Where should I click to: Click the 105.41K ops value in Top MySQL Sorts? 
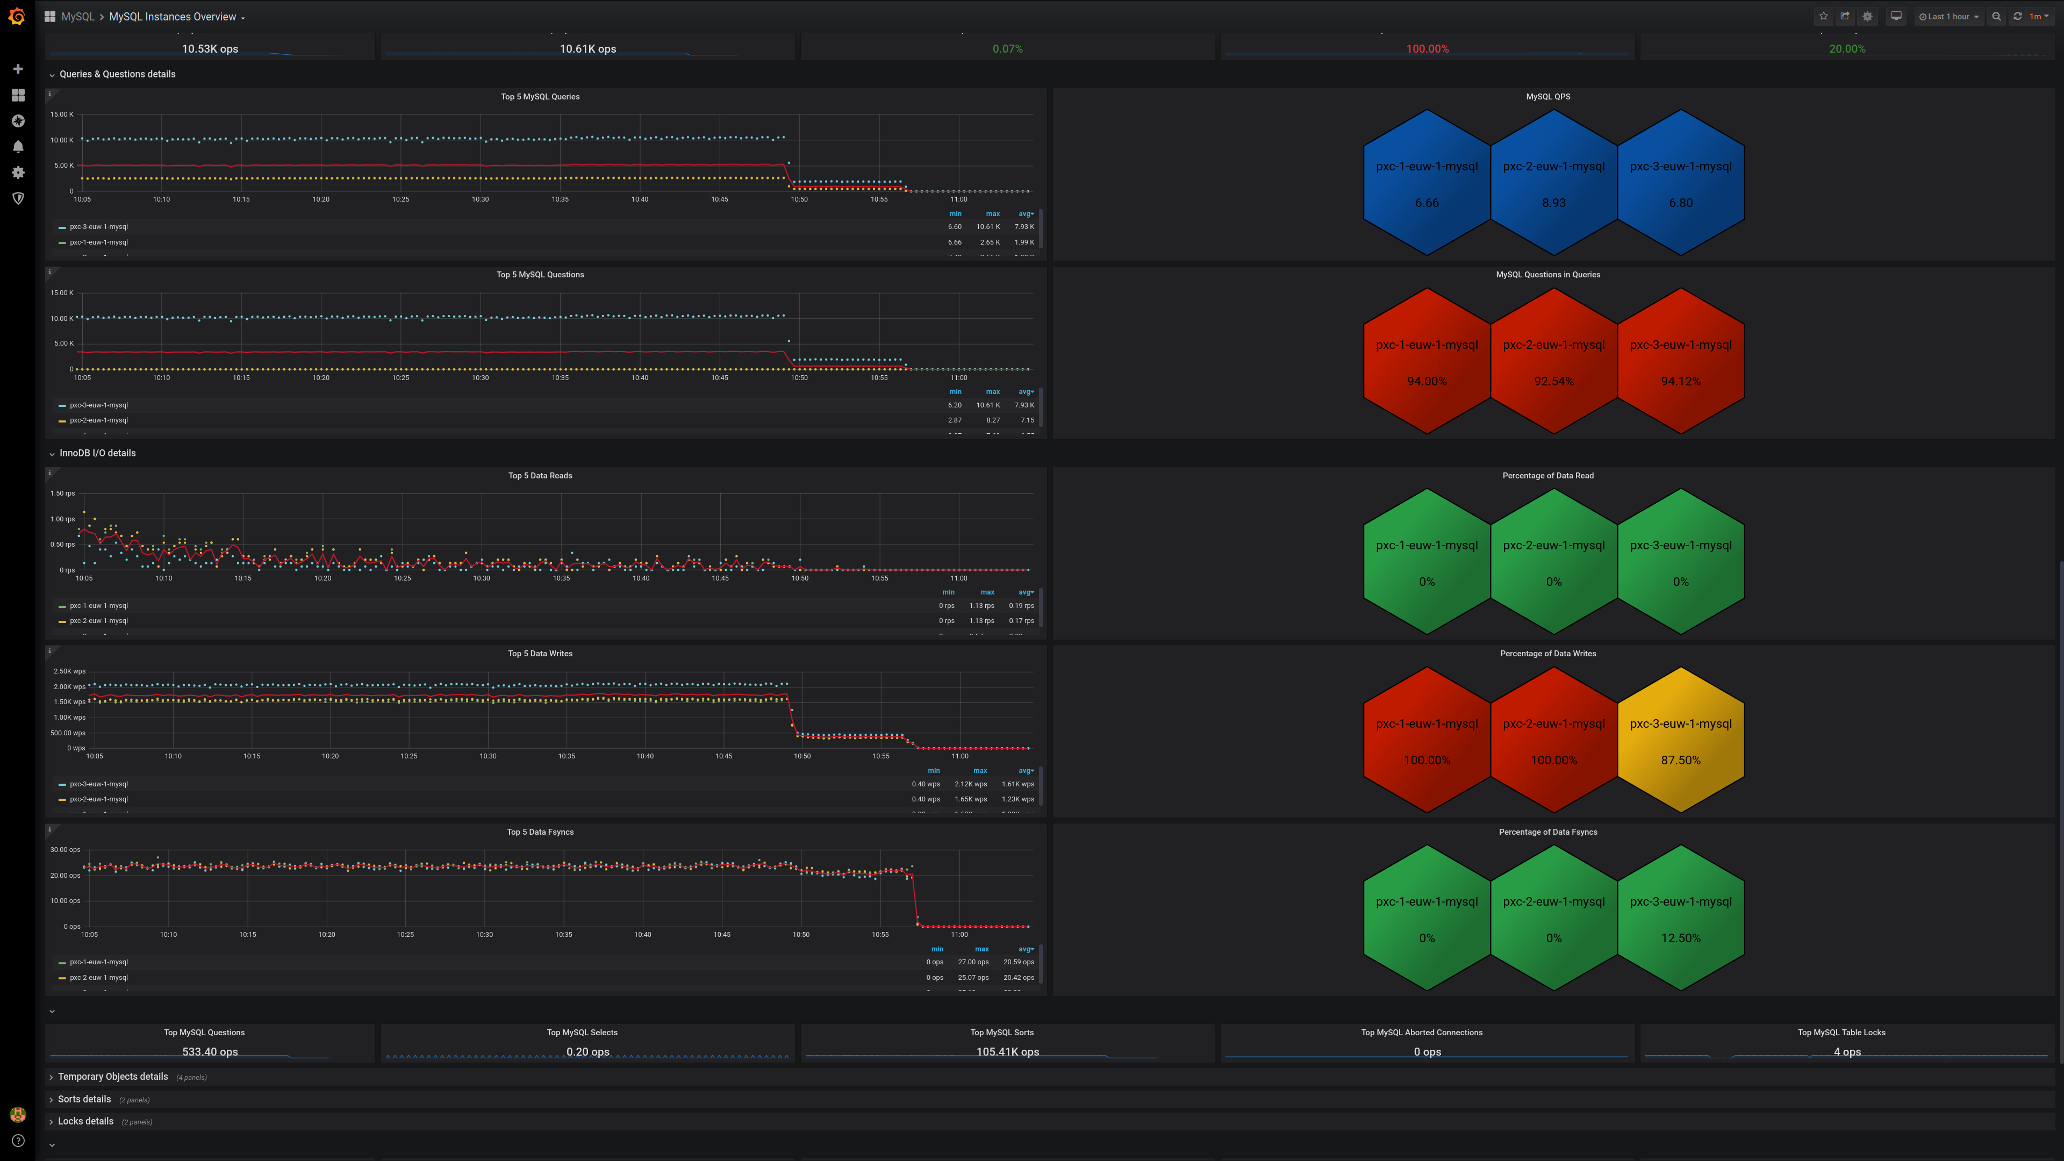coord(1007,1051)
